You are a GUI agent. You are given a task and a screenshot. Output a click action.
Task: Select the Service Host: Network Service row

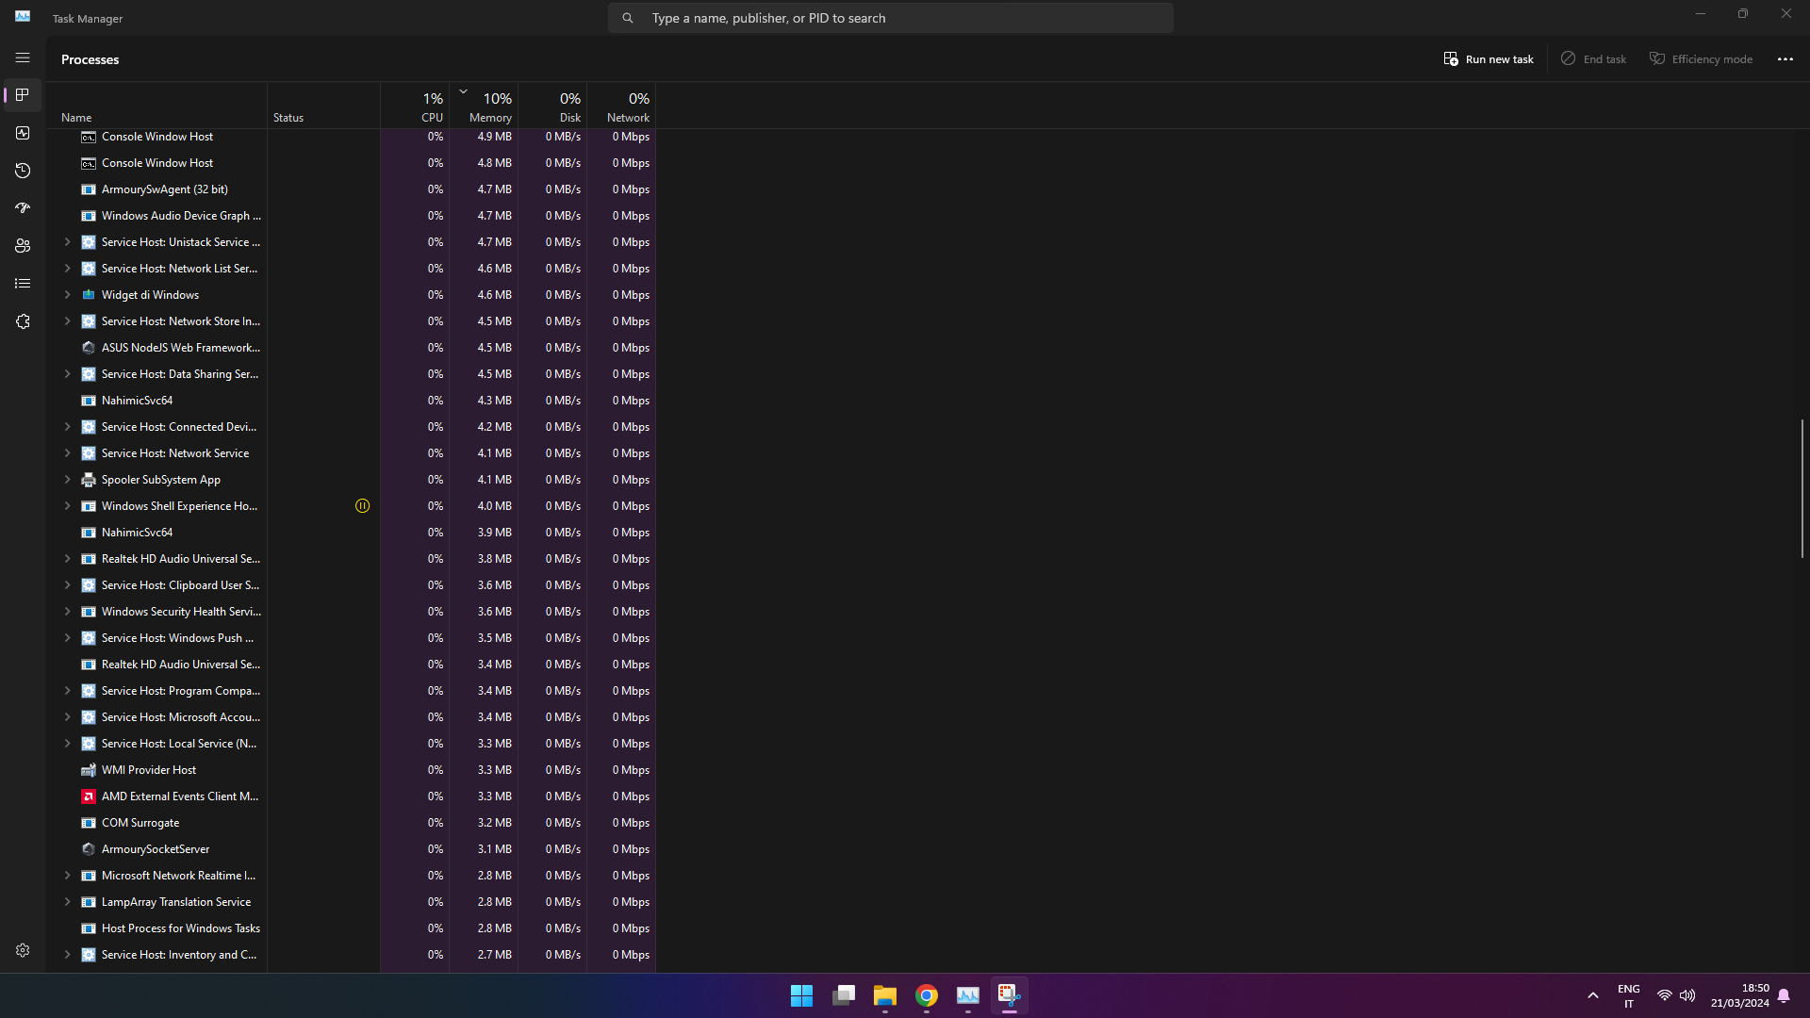pos(351,453)
